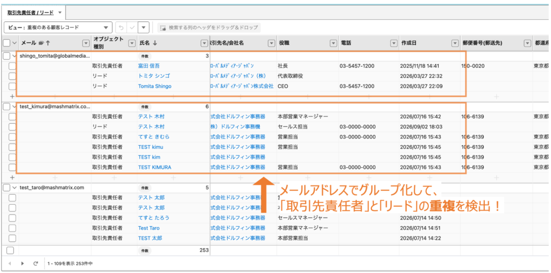The height and width of the screenshot is (273, 551).
Task: Click the undo arrow icon in toolbar
Action: [121, 27]
